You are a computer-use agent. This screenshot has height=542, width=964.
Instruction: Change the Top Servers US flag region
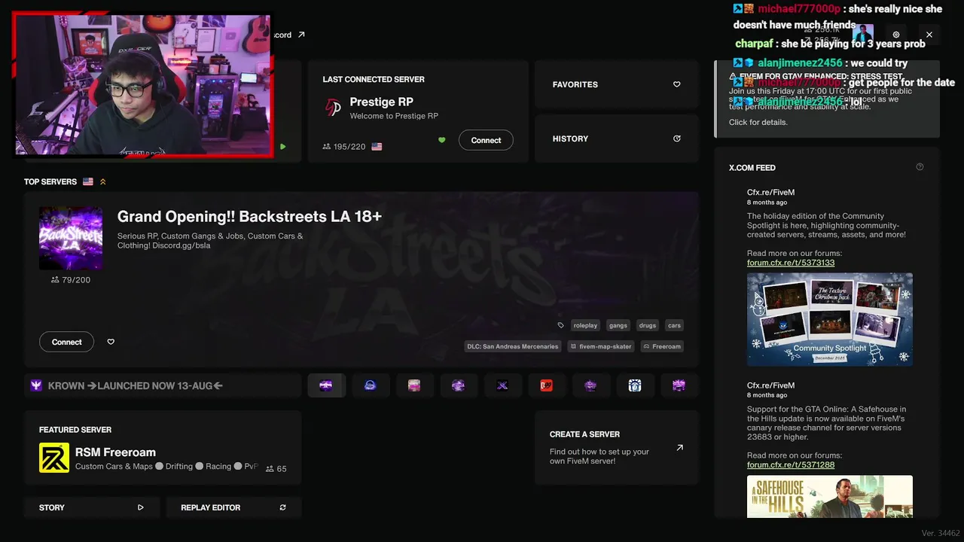[88, 181]
